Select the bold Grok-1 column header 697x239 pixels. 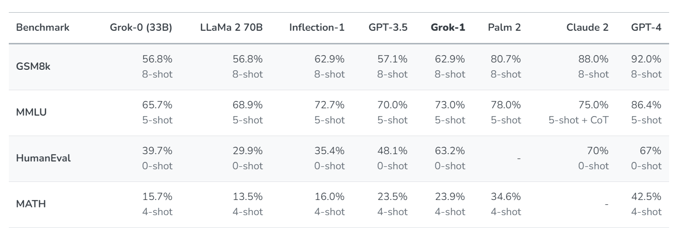(448, 28)
